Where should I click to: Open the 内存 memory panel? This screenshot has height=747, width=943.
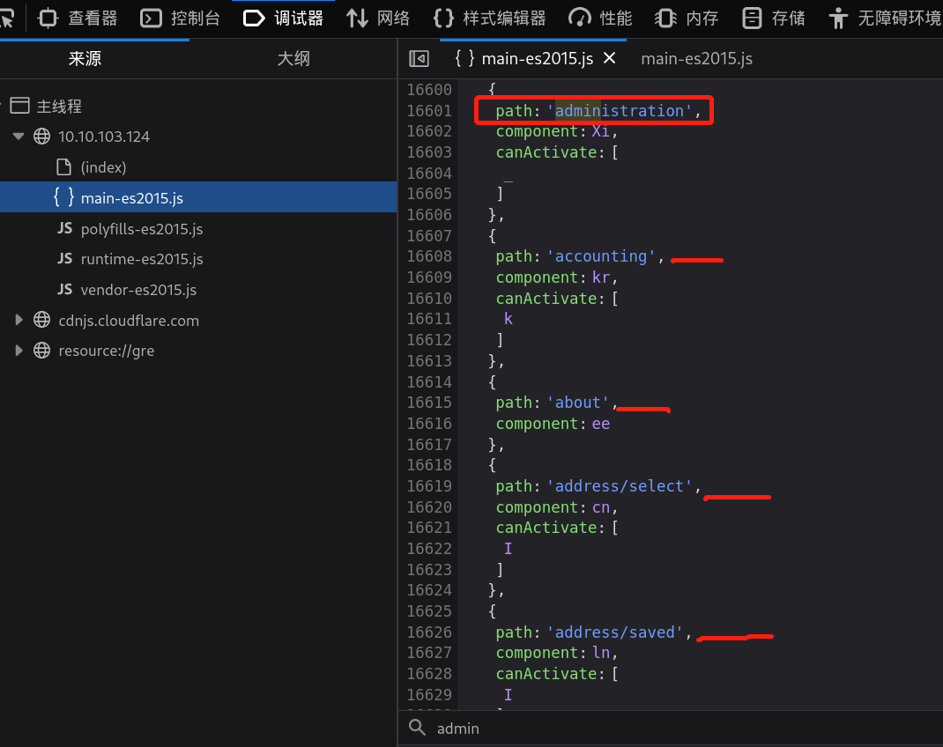click(x=687, y=18)
